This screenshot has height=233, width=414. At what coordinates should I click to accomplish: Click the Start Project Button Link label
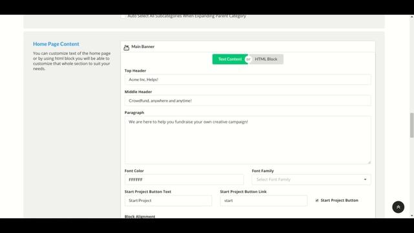[x=243, y=192]
